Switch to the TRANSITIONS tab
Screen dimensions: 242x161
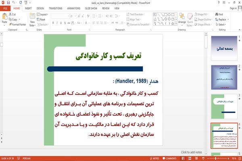56,8
